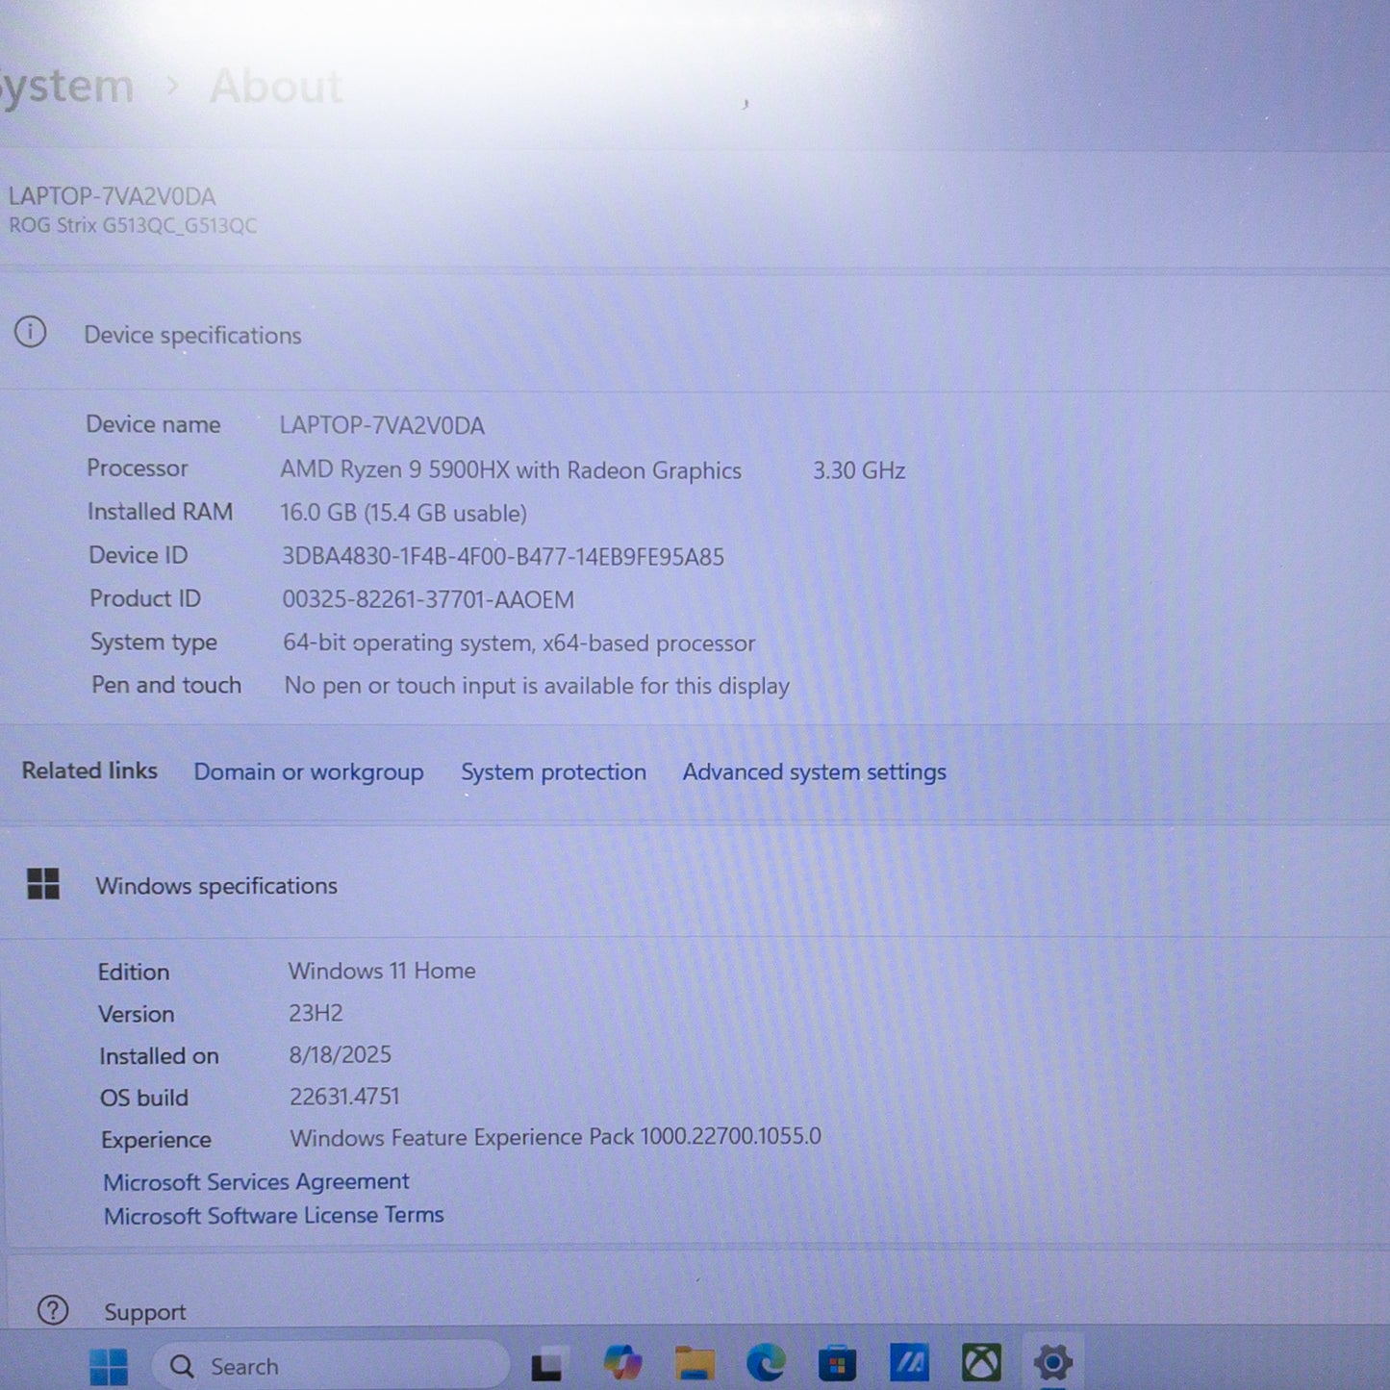
Task: Open Microsoft Services Agreement link
Action: click(x=256, y=1181)
